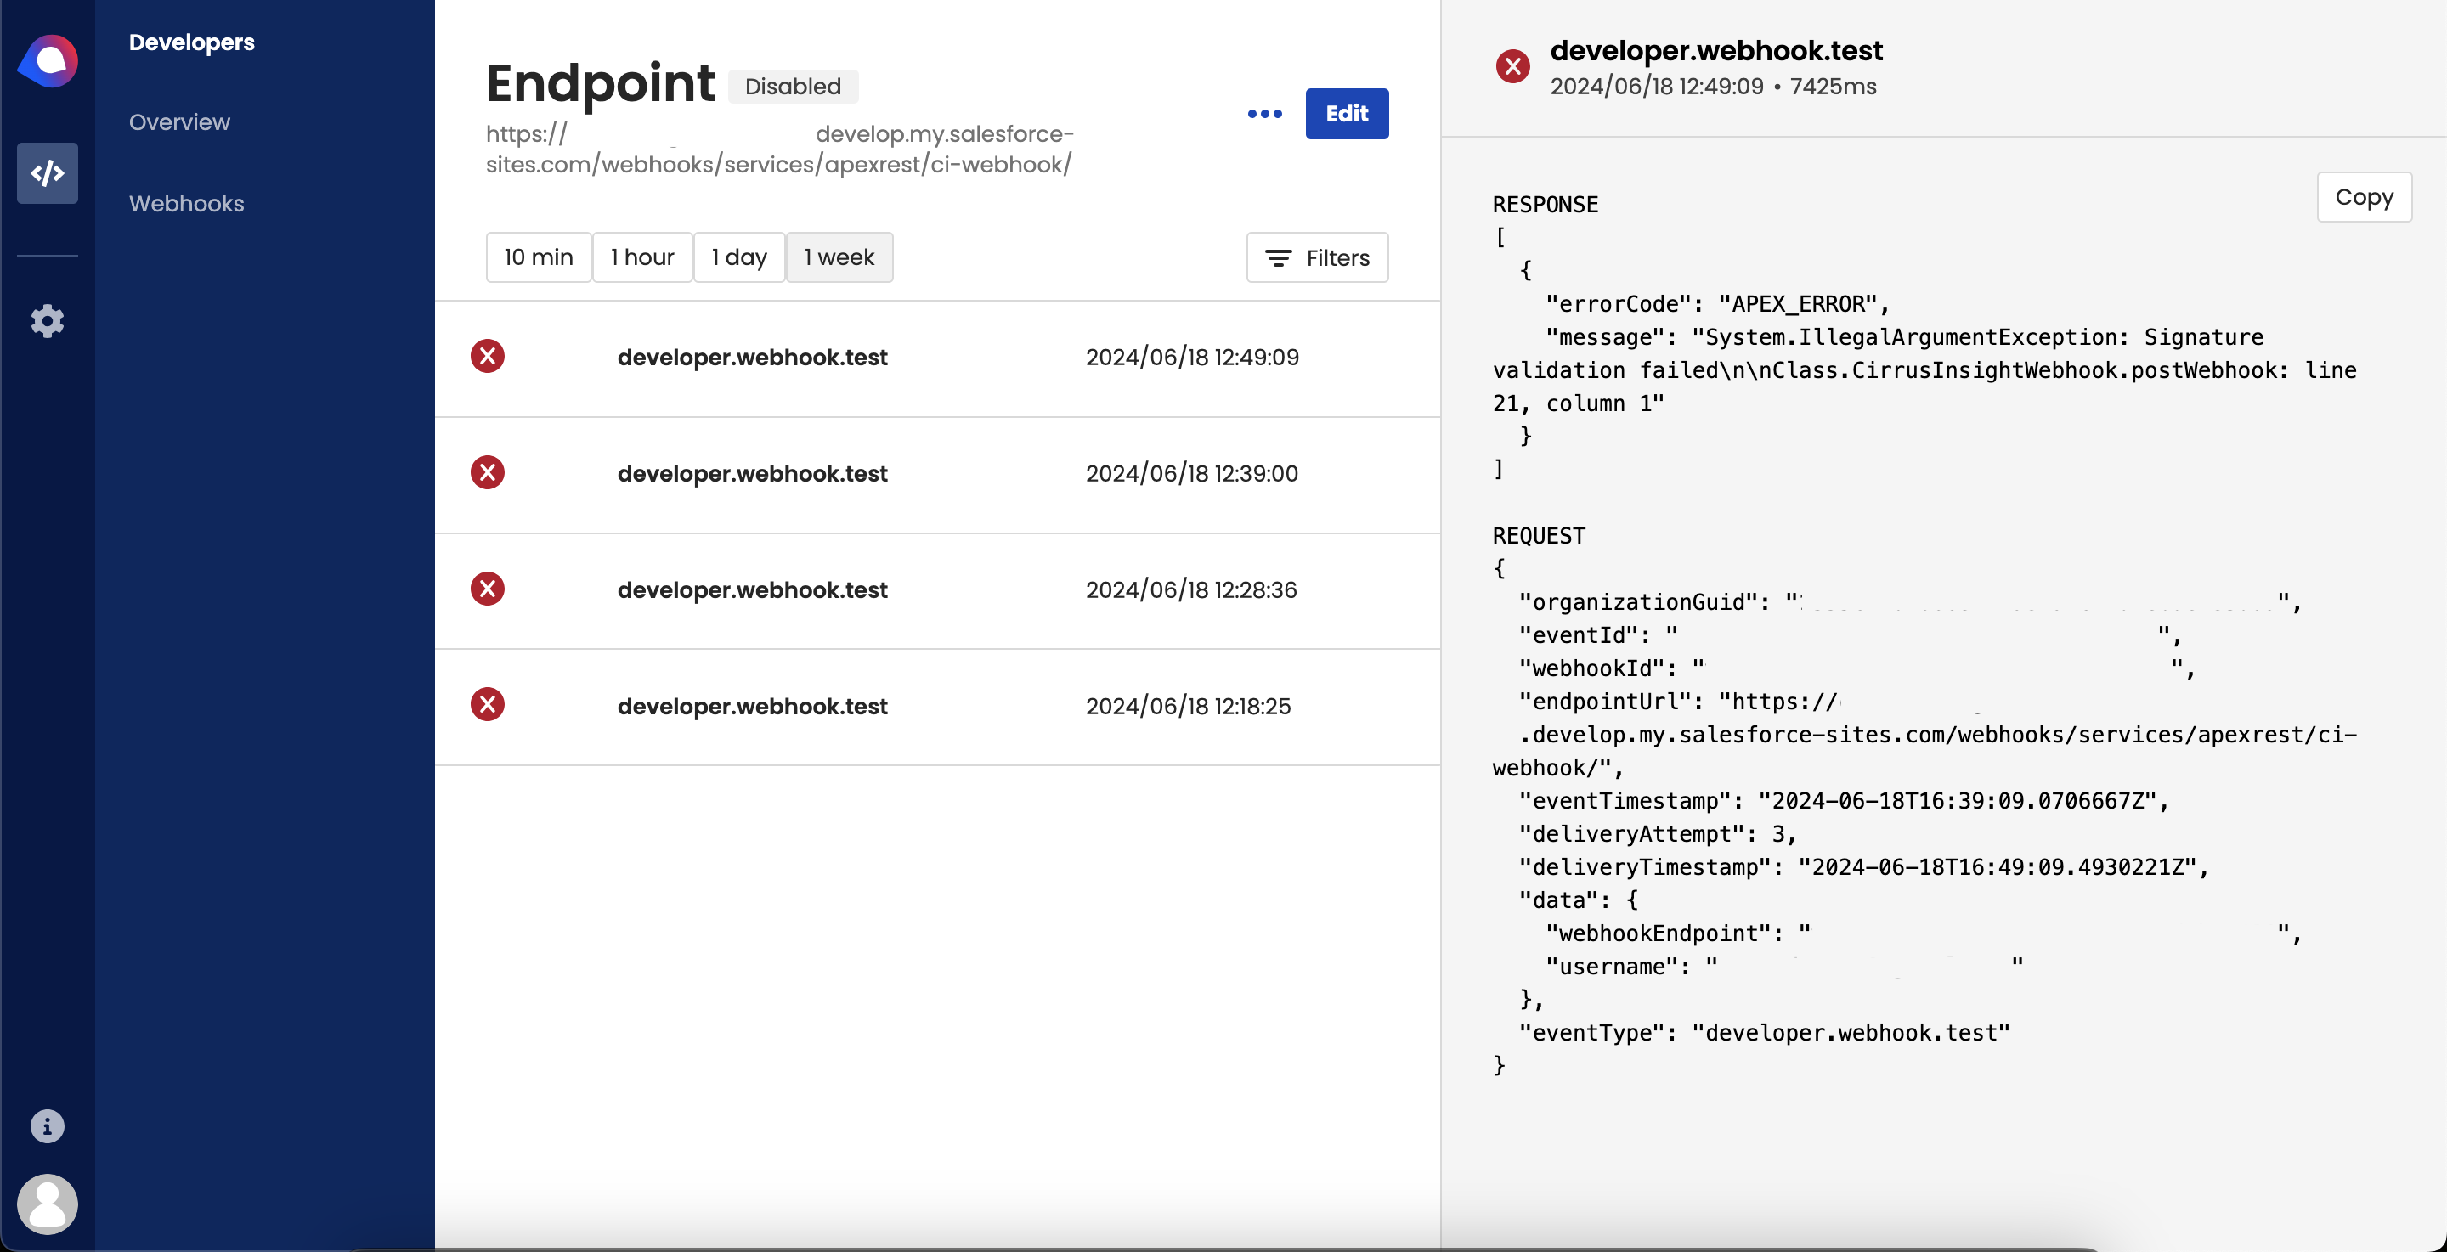Click the red error icon on third webhook entry
This screenshot has height=1252, width=2447.
tap(489, 589)
